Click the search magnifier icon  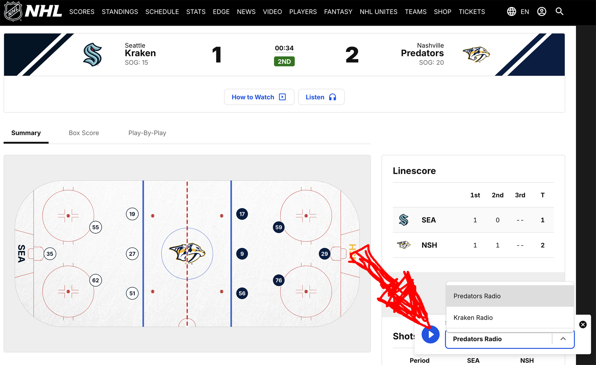point(559,12)
